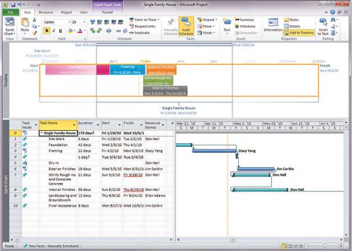Click the Respect Links button
Viewport: 352px width, 251px height.
click(142, 26)
